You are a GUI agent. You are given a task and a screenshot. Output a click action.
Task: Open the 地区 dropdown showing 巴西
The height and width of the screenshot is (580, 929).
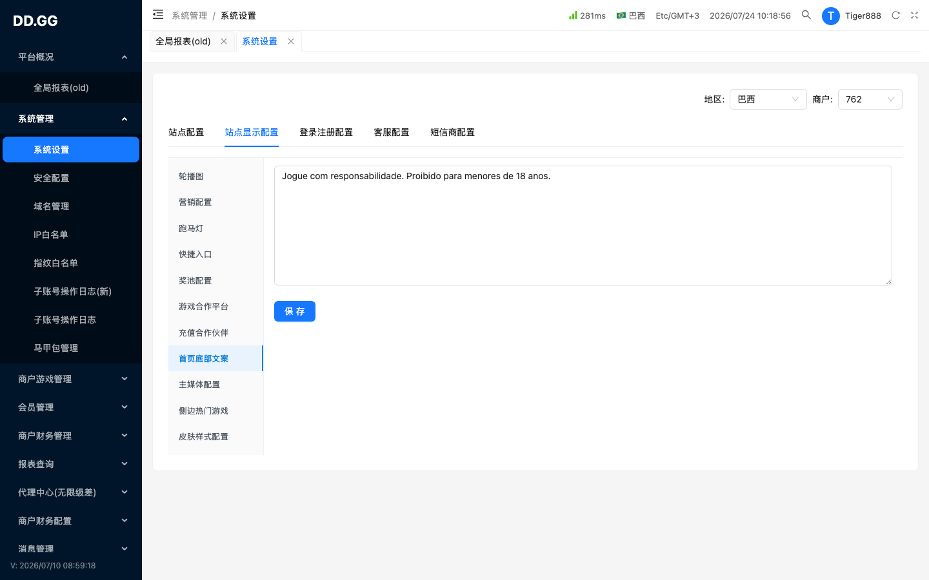[x=768, y=99]
